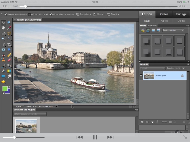Show Photo Effects category icon
This screenshot has width=190, height=142.
(153, 31)
